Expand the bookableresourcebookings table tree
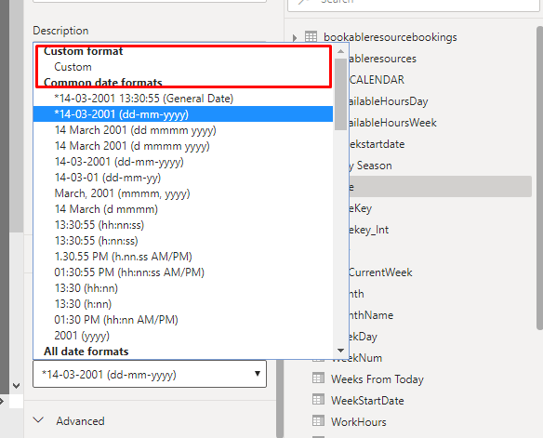The width and height of the screenshot is (543, 438). [x=295, y=37]
